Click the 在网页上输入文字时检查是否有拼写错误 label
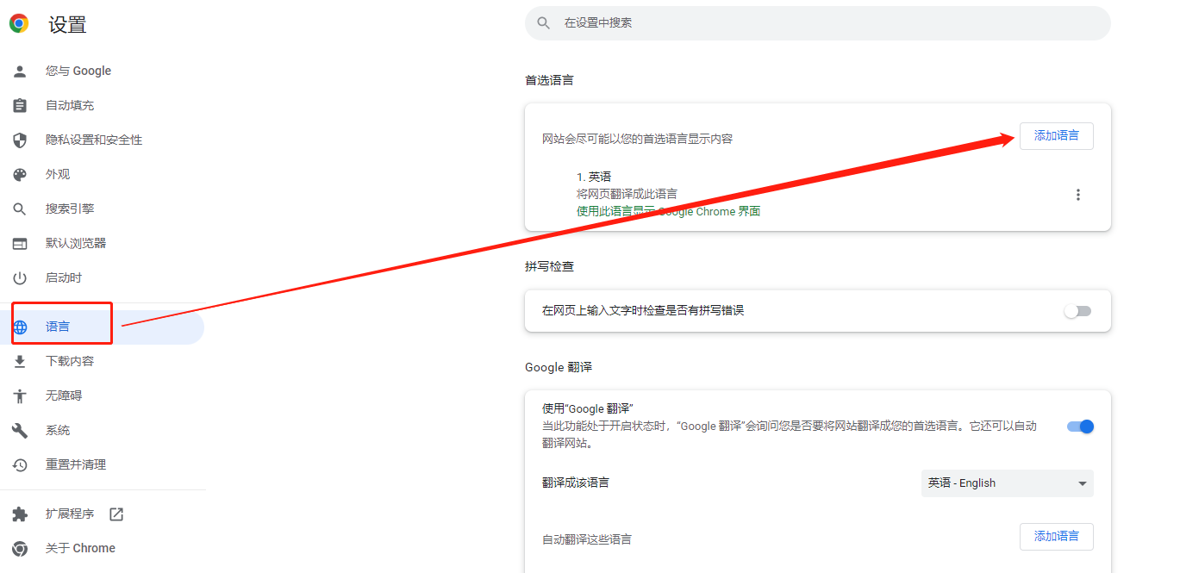 click(x=643, y=310)
